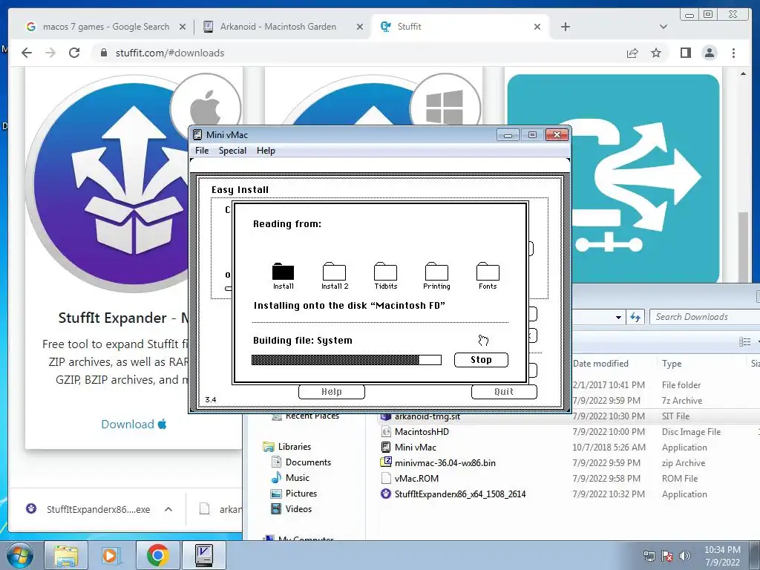Screen dimensions: 760x570
Task: Click the Printing disk folder icon
Action: coord(436,272)
